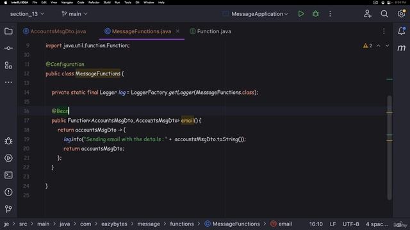
Task: Click the warnings indicator showing 2
Action: [x=367, y=45]
